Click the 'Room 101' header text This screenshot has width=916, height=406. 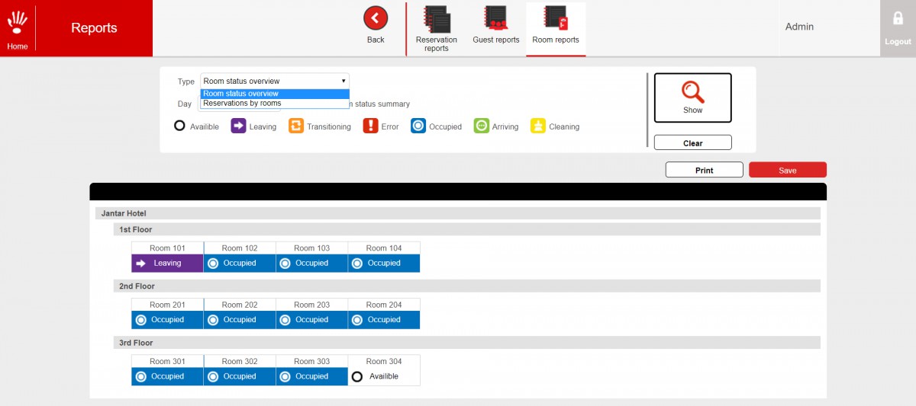point(167,248)
